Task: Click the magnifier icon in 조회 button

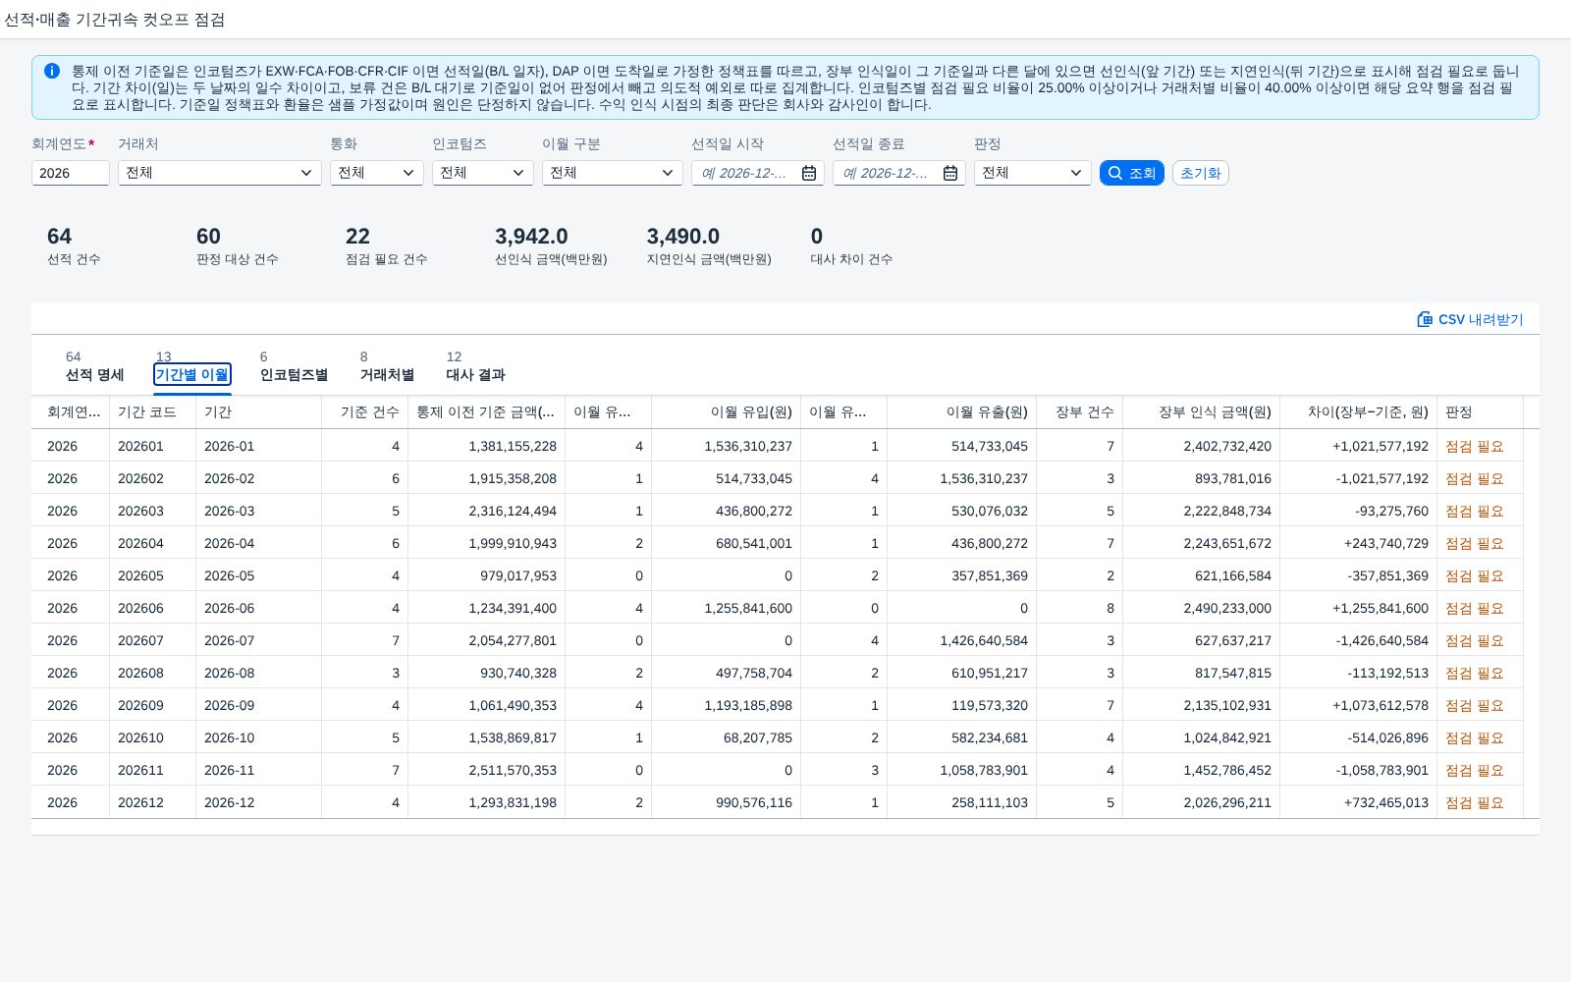Action: coord(1115,173)
